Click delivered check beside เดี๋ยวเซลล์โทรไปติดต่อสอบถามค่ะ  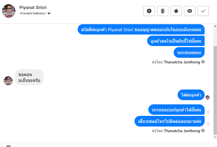[208, 123]
